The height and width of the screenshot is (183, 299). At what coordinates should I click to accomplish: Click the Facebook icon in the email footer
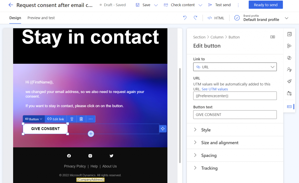point(69,156)
